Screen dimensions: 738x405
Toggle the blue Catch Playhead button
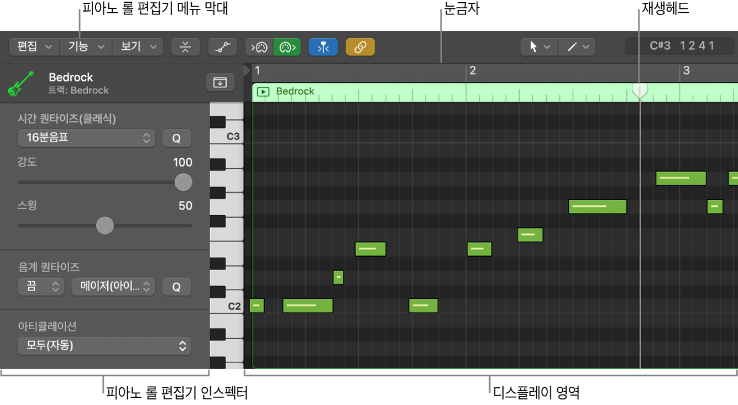point(323,47)
